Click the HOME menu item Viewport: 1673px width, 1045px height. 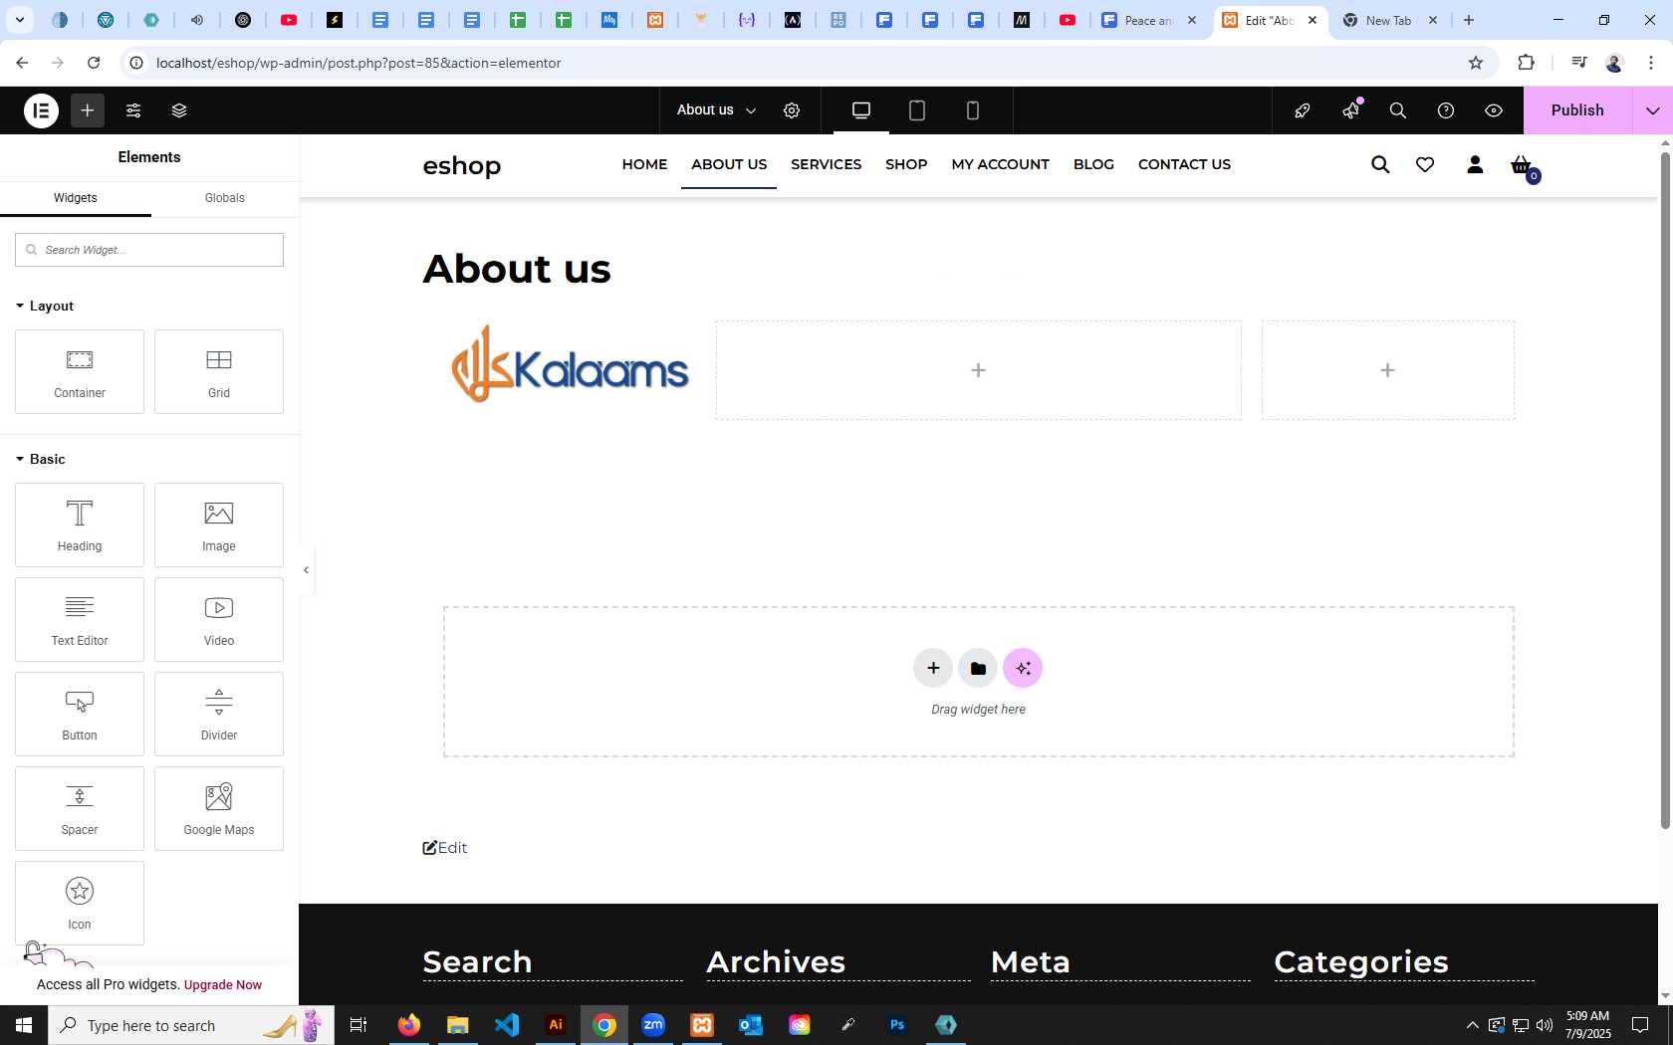coord(644,164)
